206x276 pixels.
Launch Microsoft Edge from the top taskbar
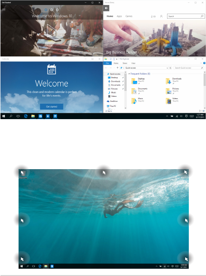tap(26, 116)
